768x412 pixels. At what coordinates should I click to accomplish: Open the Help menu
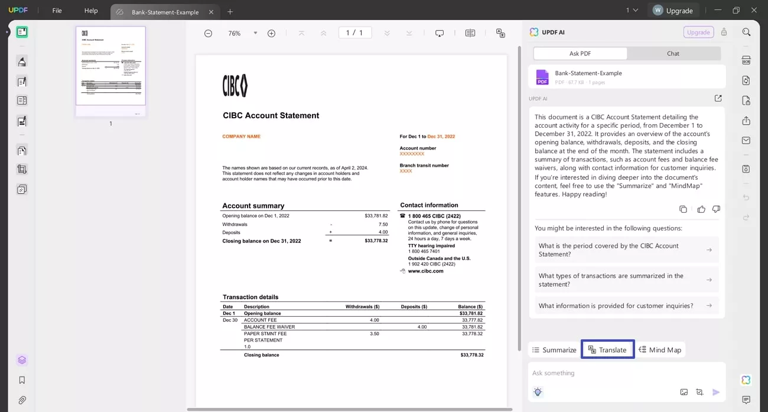pos(91,11)
